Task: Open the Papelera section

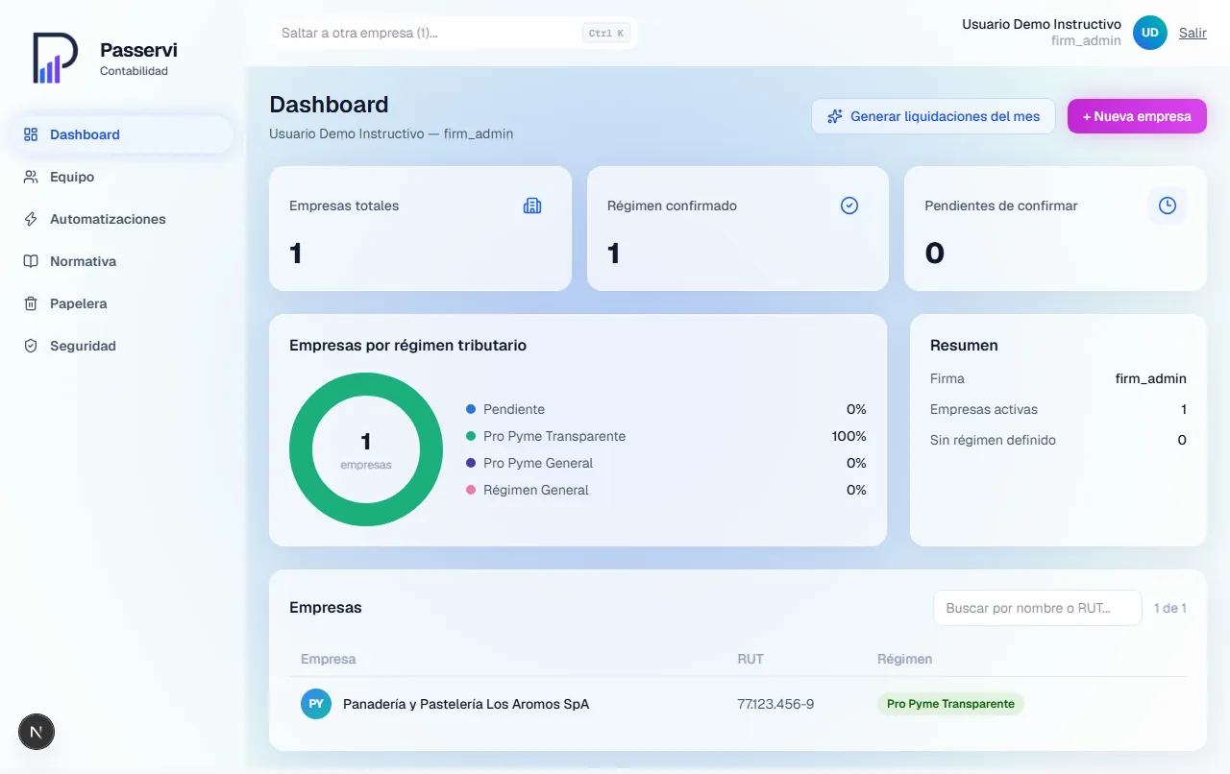Action: pos(122,303)
